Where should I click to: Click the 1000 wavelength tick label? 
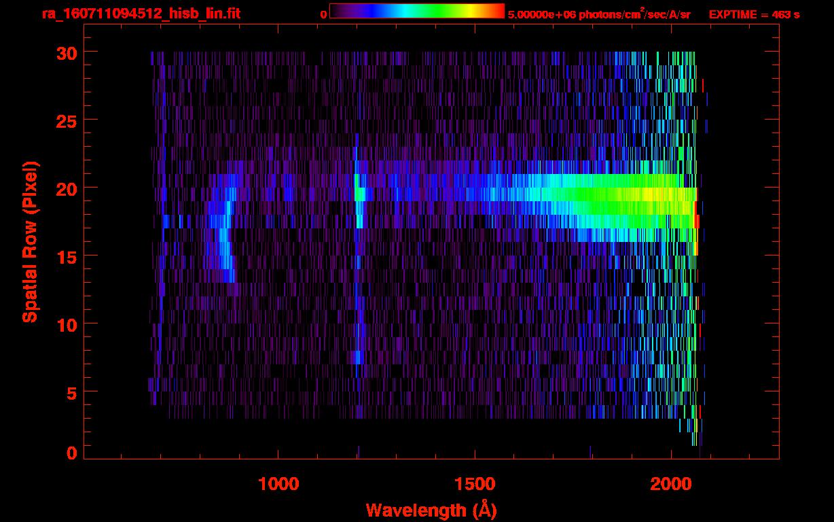pyautogui.click(x=278, y=484)
